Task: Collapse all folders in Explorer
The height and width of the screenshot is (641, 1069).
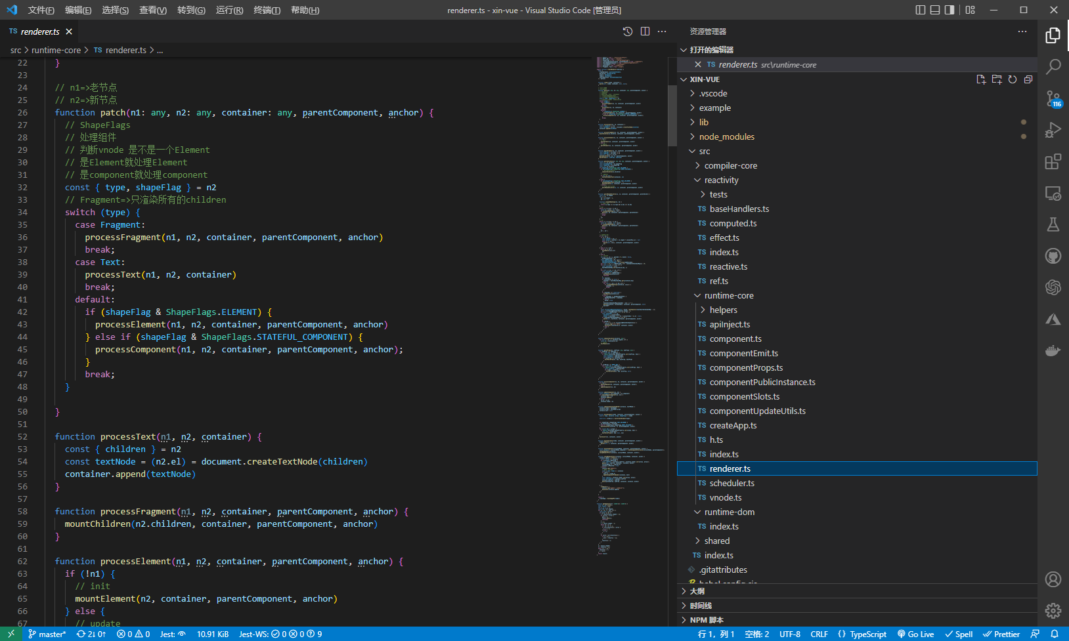Action: point(1028,79)
